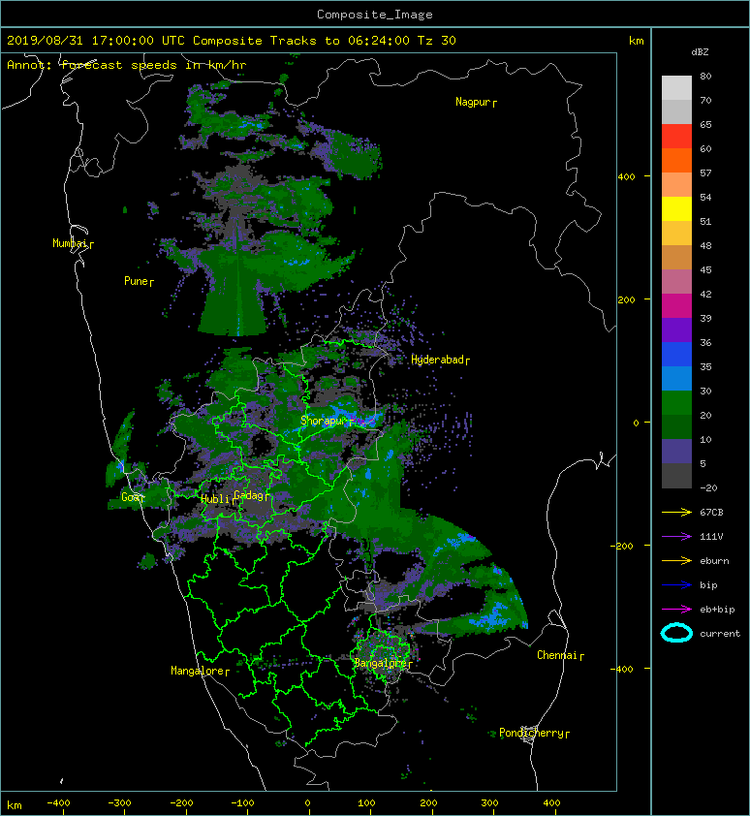Click the dBZ legend heading
750x816 pixels.
[700, 52]
